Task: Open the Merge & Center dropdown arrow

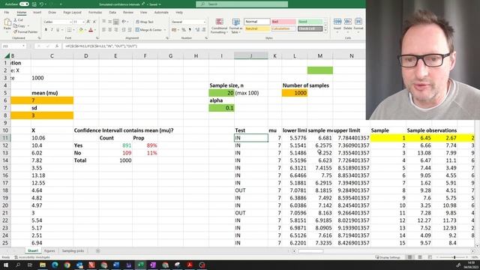Action: point(165,30)
